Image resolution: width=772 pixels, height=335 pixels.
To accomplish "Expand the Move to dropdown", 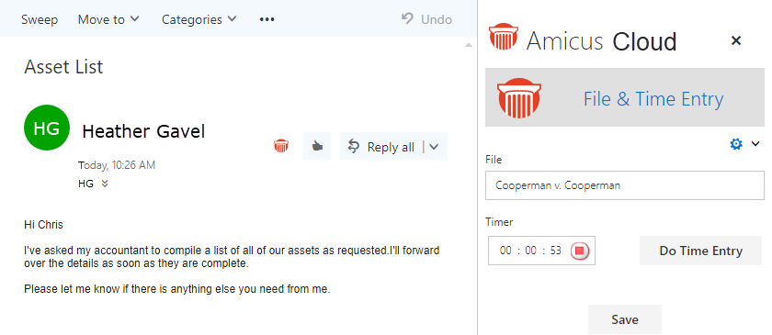I will pyautogui.click(x=108, y=19).
